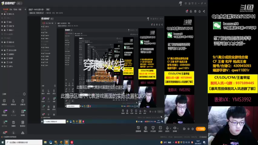Click the taskbar clock showing date
The width and height of the screenshot is (258, 145).
coord(198,142)
